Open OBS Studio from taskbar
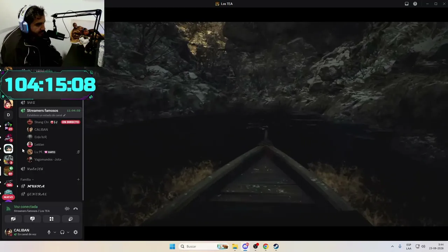Image resolution: width=448 pixels, height=252 pixels. [255, 246]
